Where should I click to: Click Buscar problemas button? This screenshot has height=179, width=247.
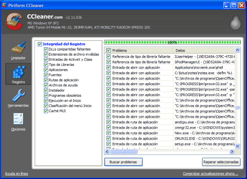(123, 162)
